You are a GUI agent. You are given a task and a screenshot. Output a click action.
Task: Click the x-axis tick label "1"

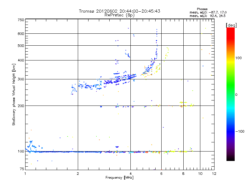pyautogui.click(x=25, y=174)
